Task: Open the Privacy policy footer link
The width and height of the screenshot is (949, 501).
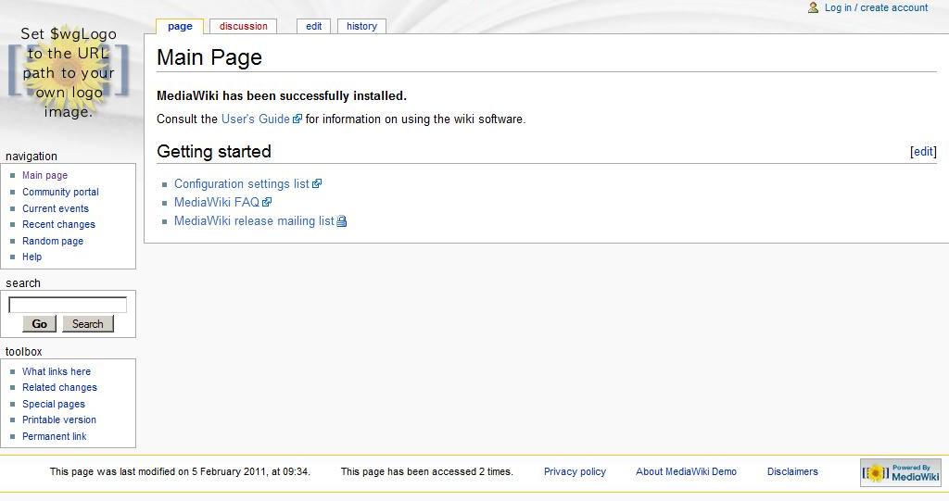Action: (575, 471)
